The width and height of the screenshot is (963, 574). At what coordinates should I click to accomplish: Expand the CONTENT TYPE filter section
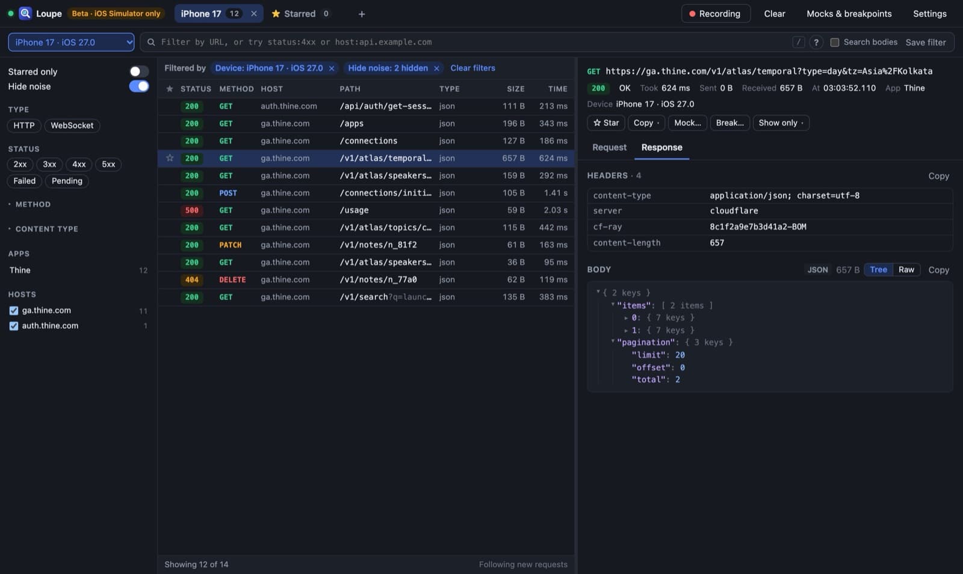pyautogui.click(x=43, y=229)
